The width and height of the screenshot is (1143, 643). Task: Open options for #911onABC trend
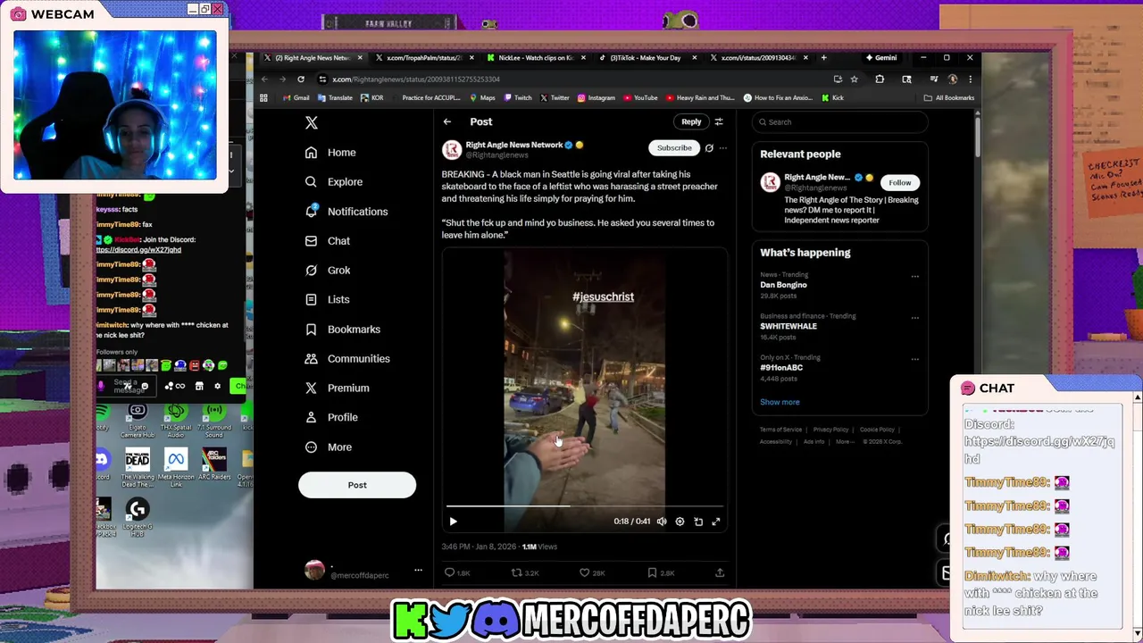[914, 359]
